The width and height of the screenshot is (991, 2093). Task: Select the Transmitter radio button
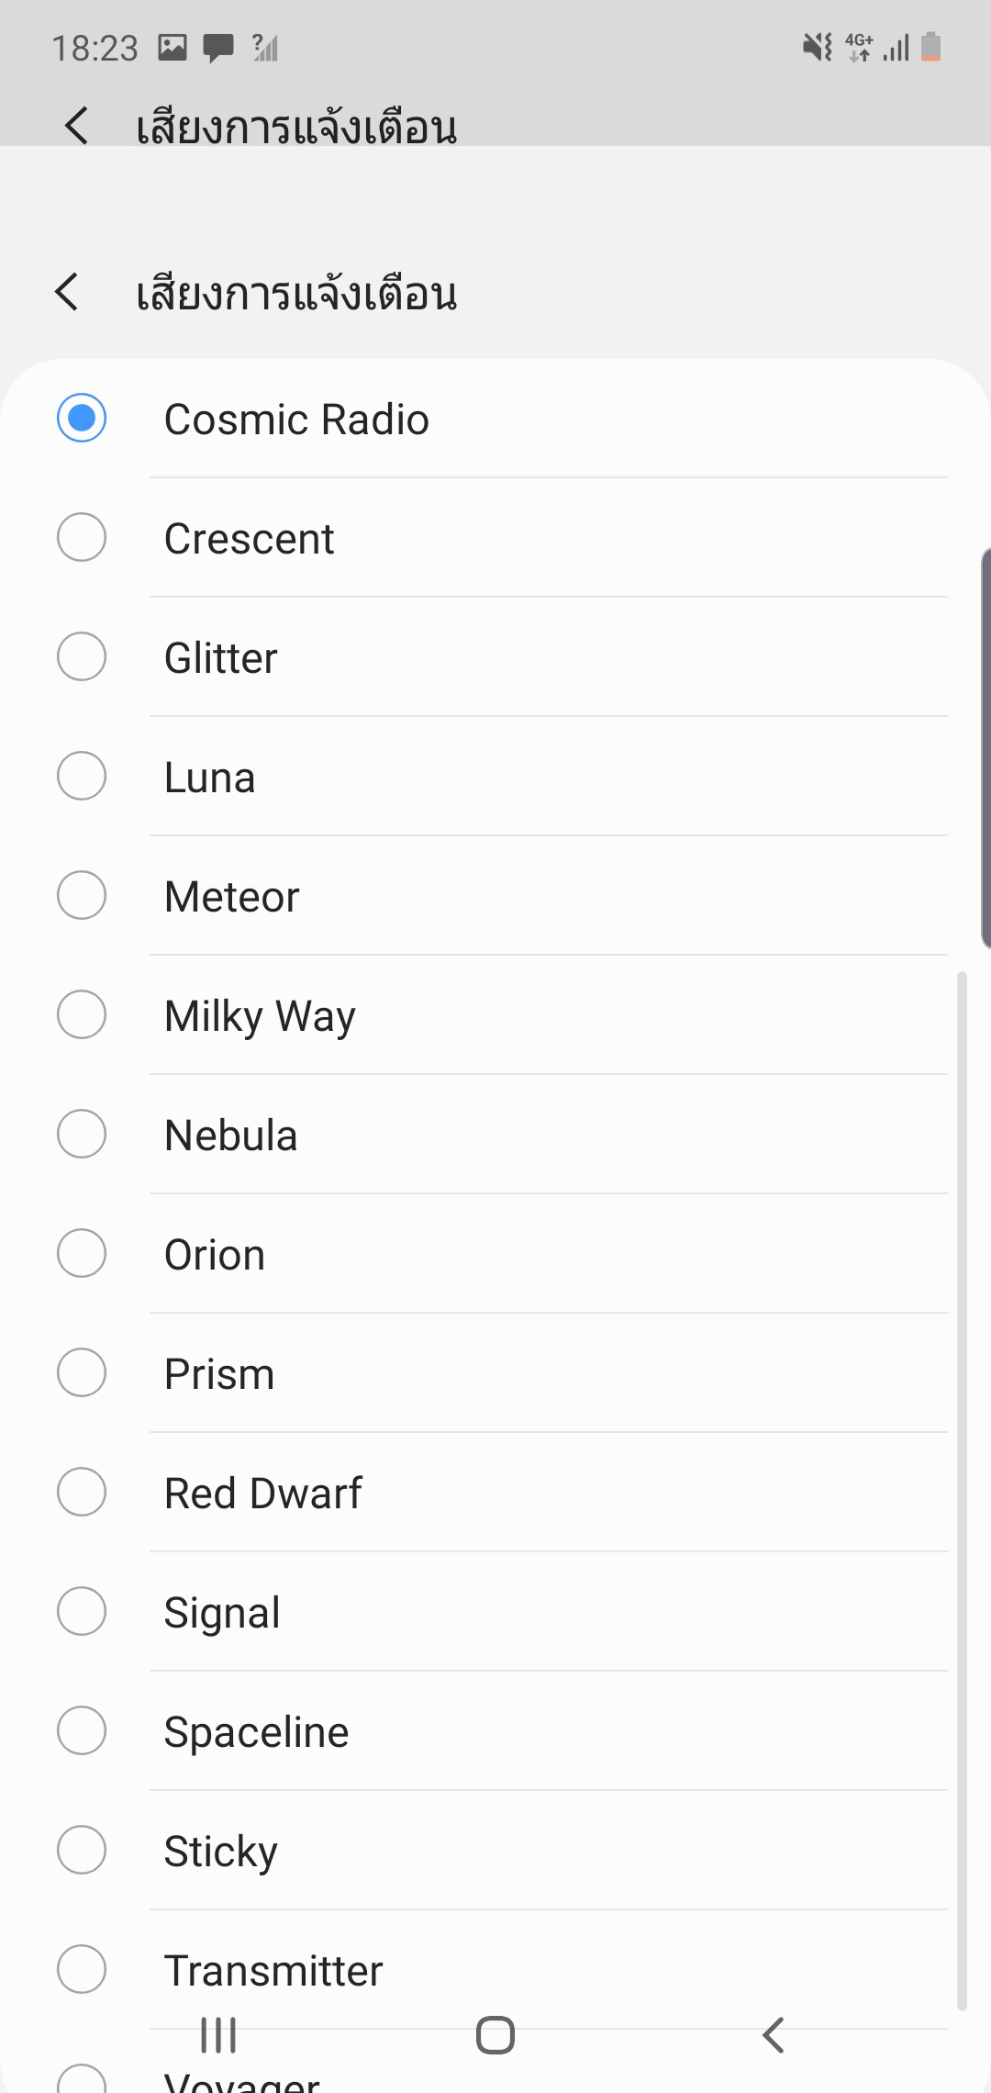(x=82, y=1970)
